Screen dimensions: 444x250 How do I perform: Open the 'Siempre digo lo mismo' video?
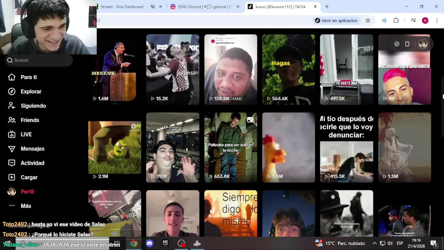pyautogui.click(x=231, y=214)
